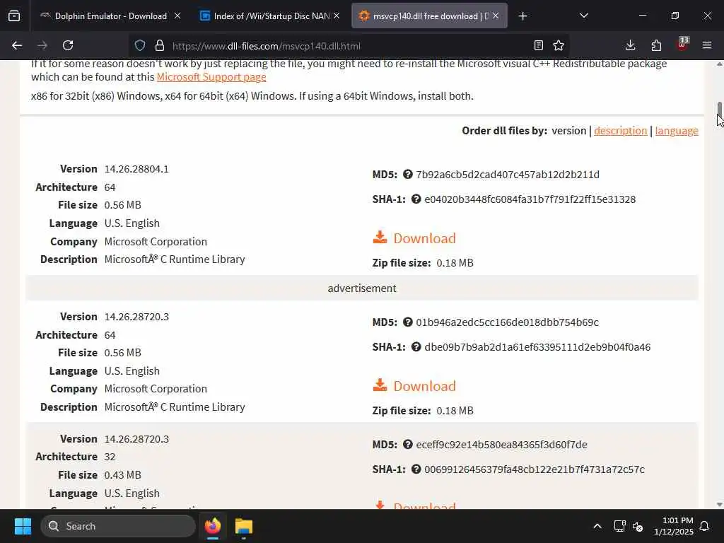Viewport: 724px width, 543px height.
Task: Click download arrow icon for first 64-bit entry
Action: 380,237
